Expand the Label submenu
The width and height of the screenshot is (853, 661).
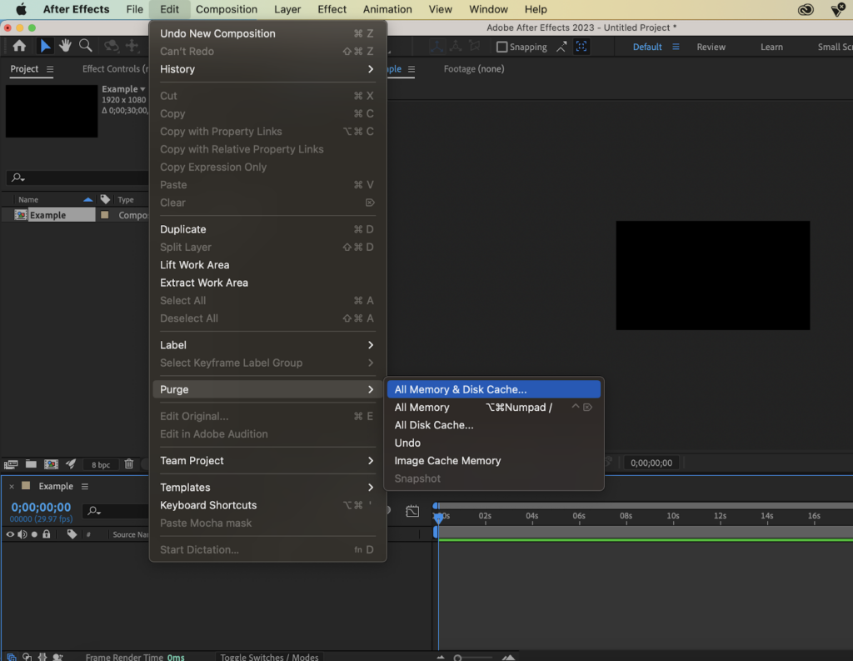click(x=267, y=345)
